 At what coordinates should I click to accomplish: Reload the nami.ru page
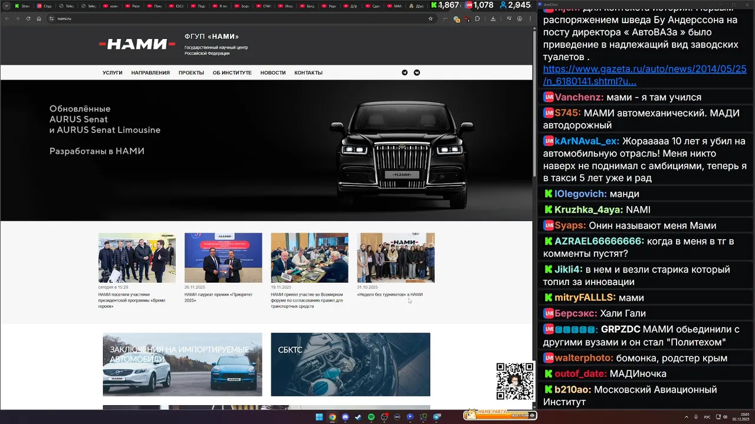tap(28, 18)
